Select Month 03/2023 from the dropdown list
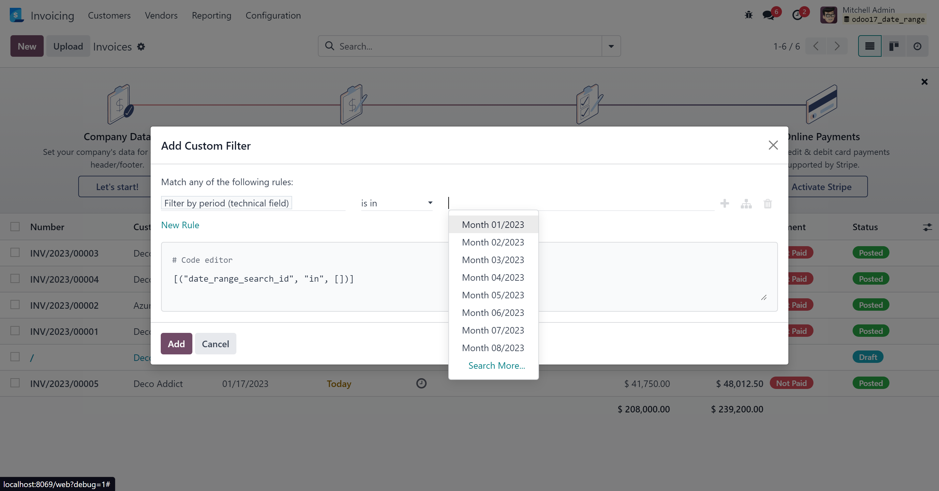This screenshot has height=491, width=939. (493, 260)
